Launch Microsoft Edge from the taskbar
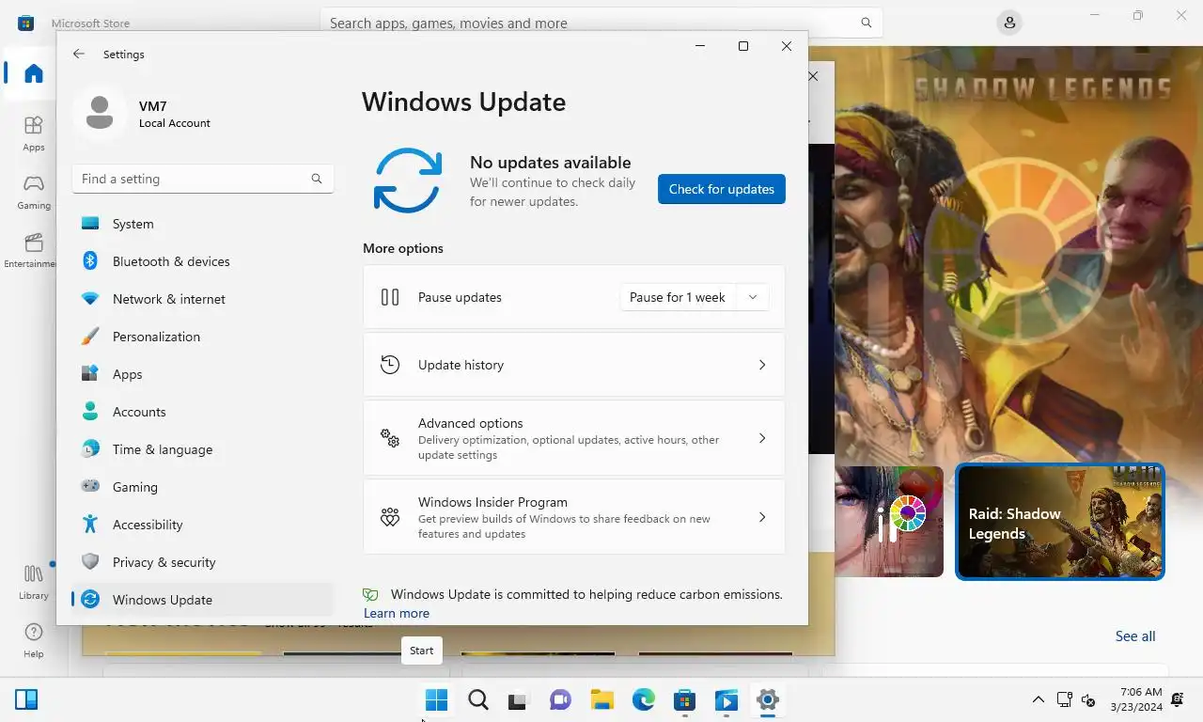The width and height of the screenshot is (1203, 722). [x=643, y=699]
